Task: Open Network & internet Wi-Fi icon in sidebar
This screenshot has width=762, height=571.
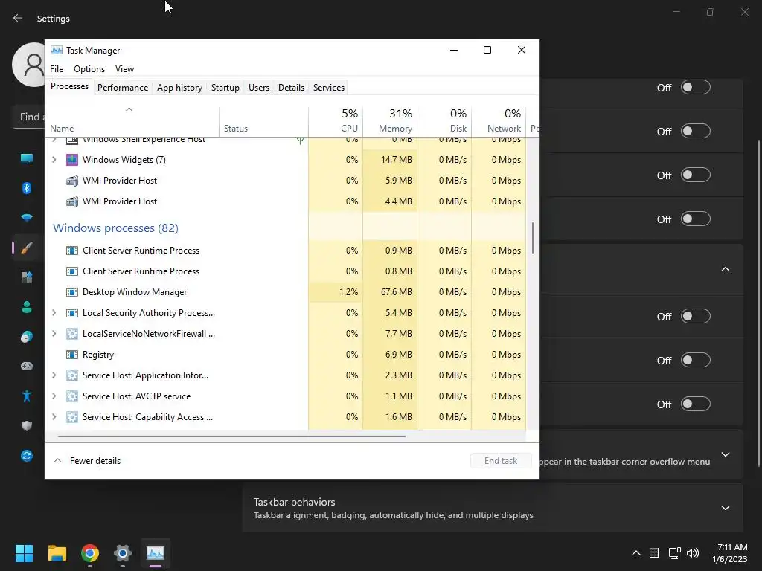Action: click(x=27, y=218)
